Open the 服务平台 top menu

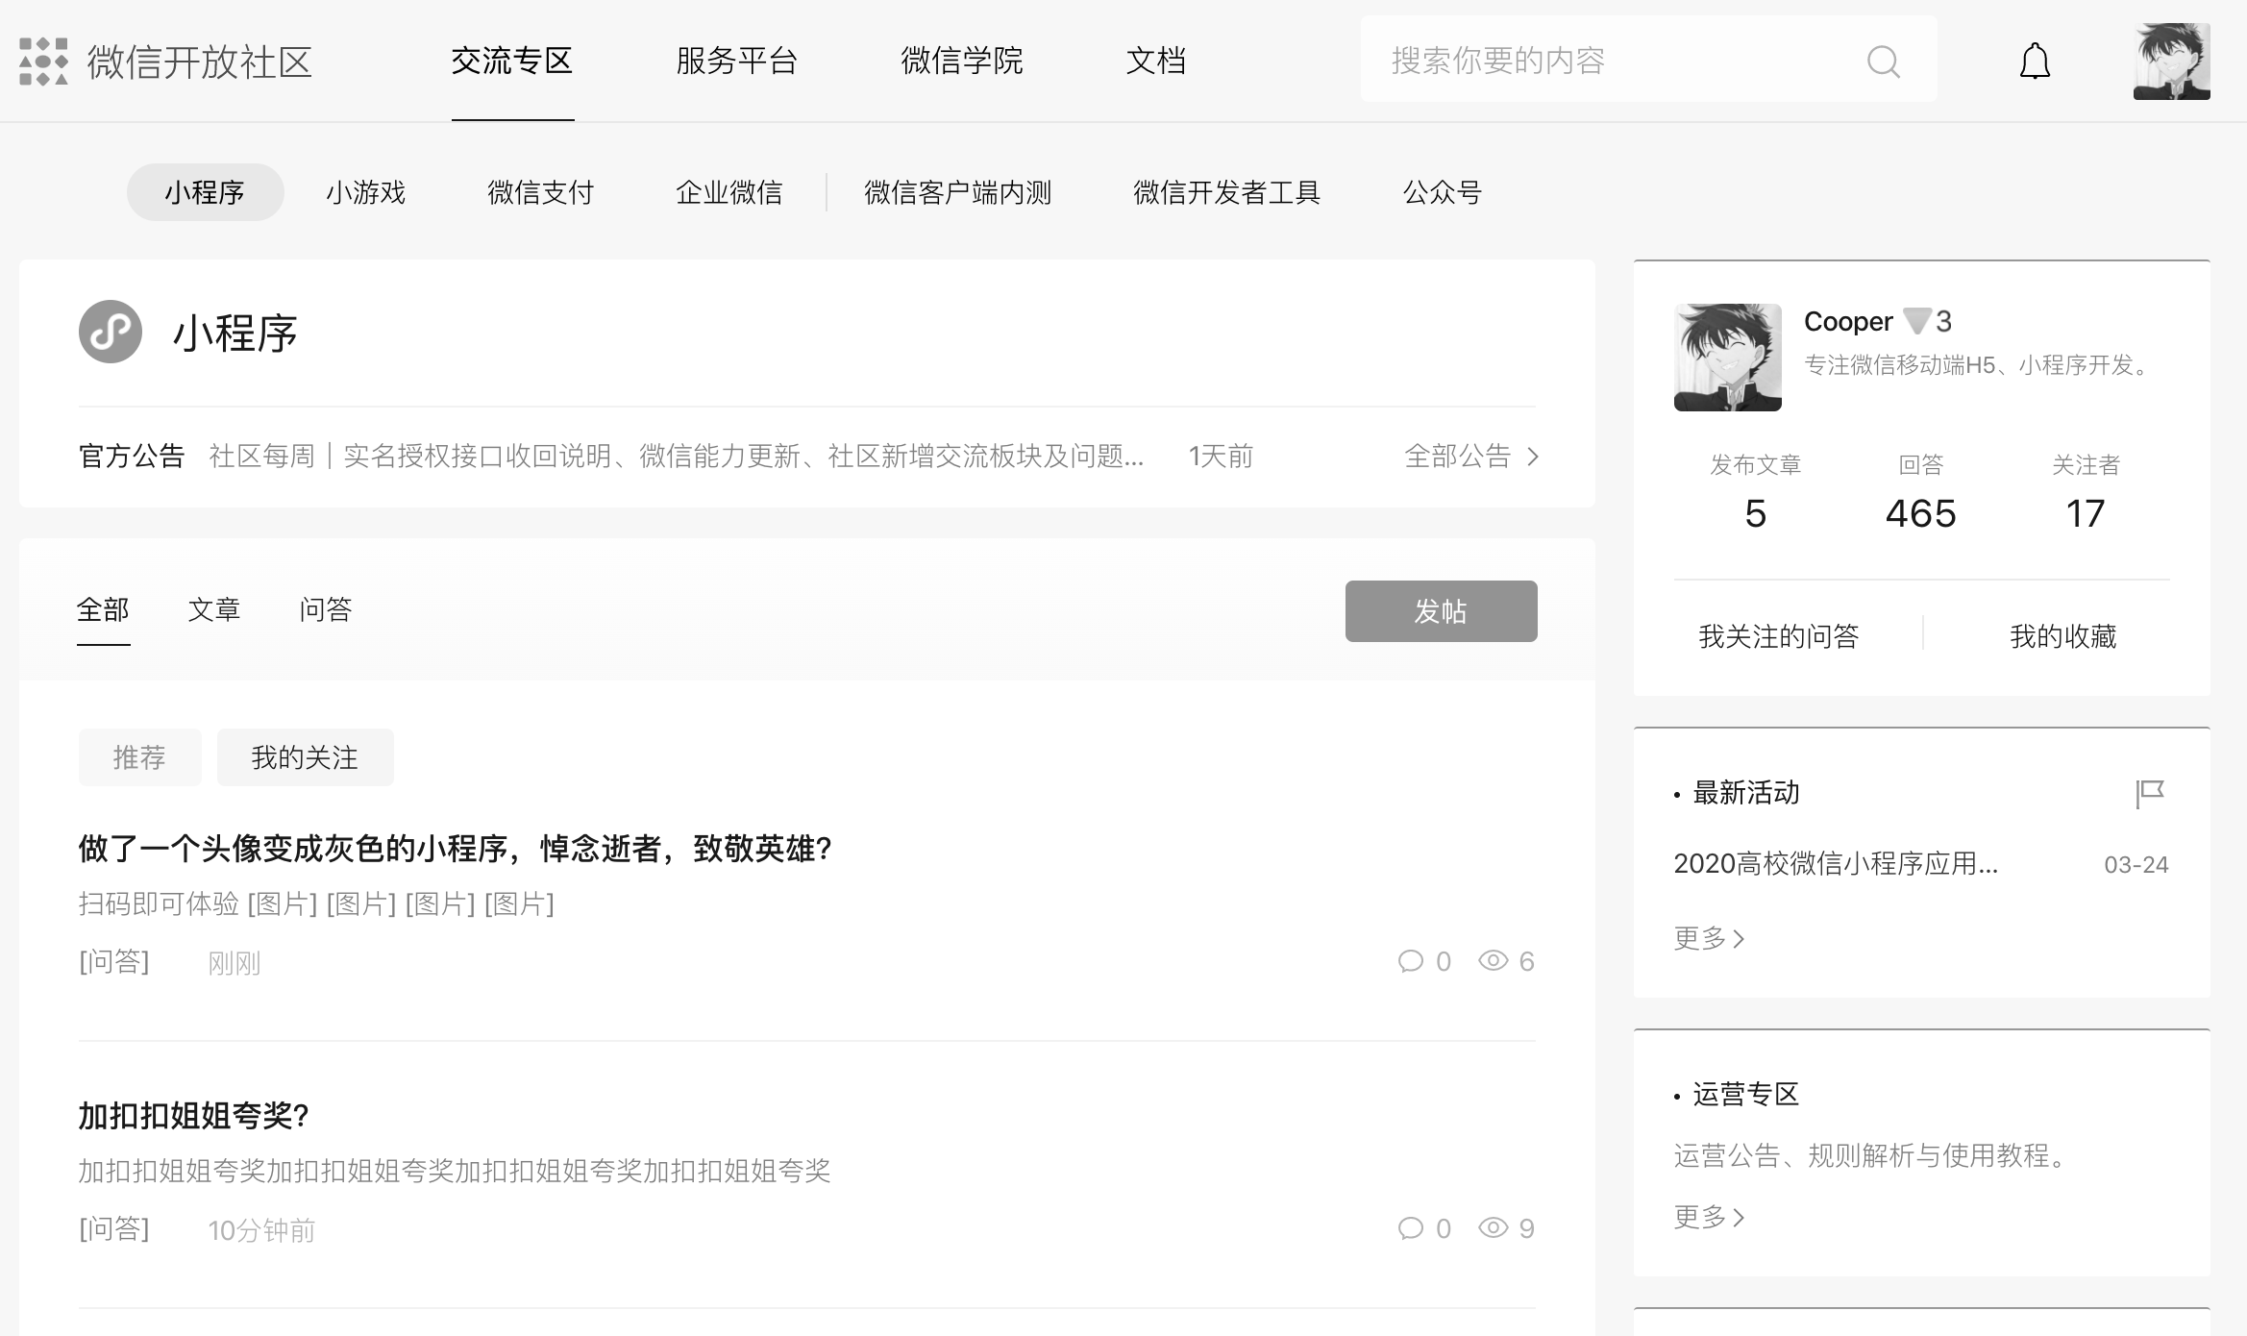coord(736,62)
